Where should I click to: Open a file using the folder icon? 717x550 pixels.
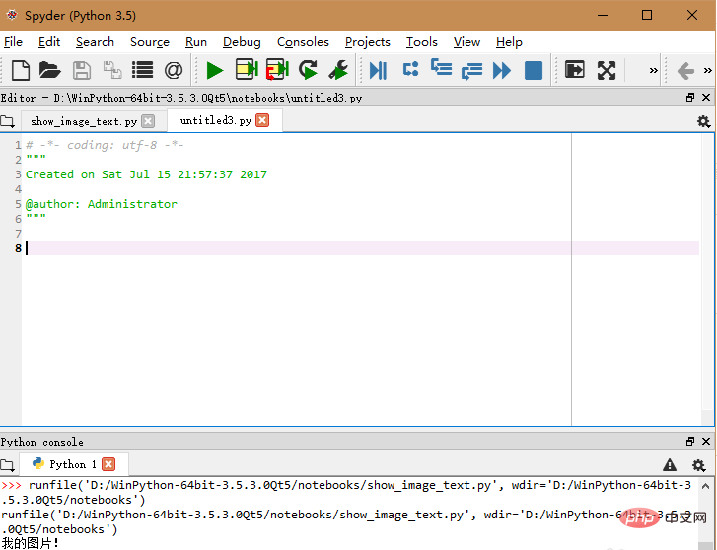click(x=50, y=70)
